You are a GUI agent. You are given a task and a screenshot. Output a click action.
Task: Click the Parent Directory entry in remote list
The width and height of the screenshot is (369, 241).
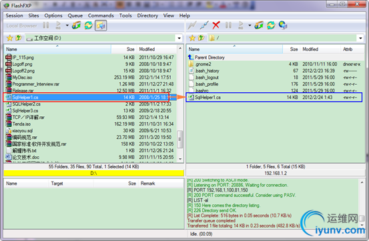275,57
